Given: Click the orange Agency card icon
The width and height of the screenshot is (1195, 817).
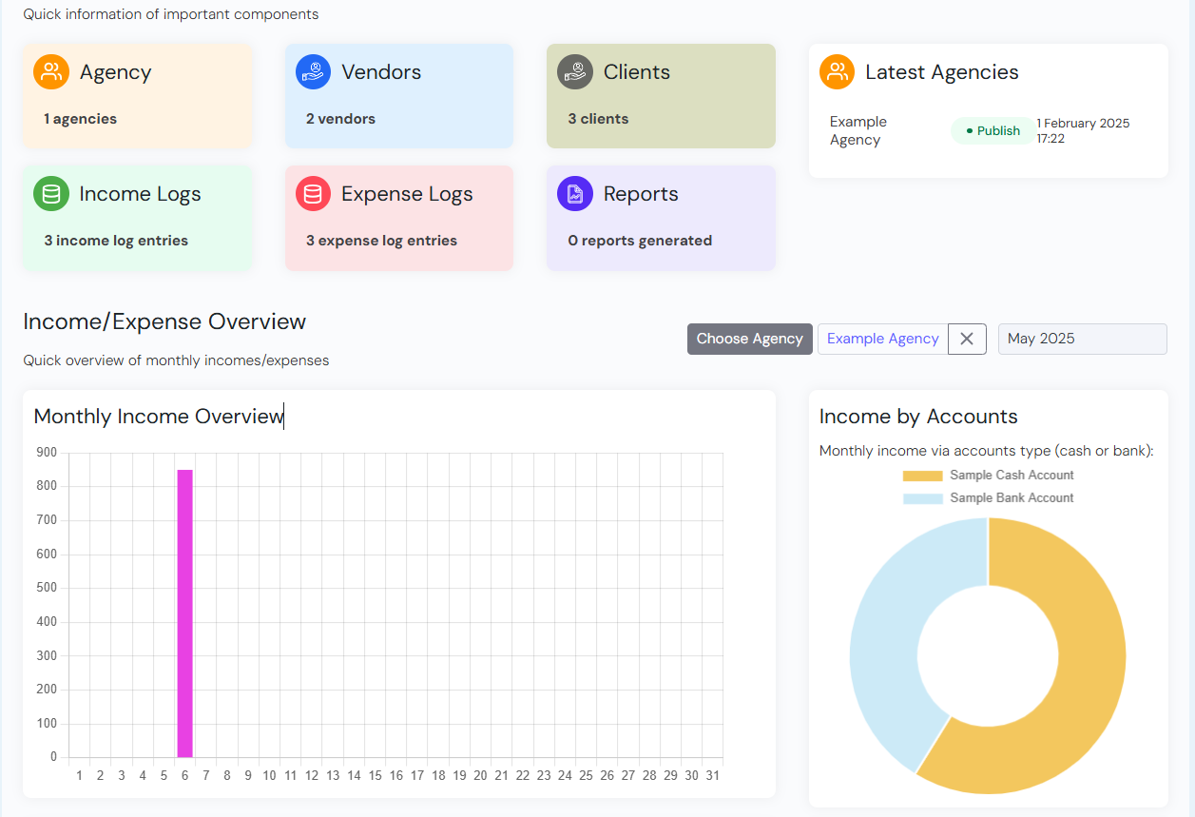Looking at the screenshot, I should pos(51,72).
